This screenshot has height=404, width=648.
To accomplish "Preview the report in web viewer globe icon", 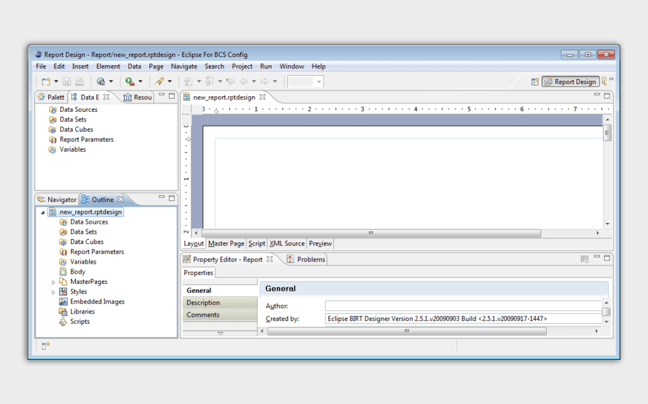I will click(x=101, y=81).
